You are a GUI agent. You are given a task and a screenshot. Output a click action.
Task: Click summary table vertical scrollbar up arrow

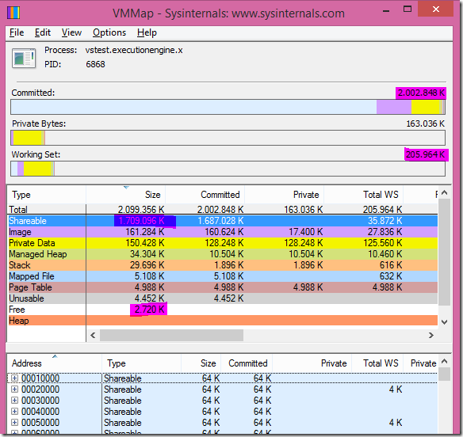tap(444, 193)
